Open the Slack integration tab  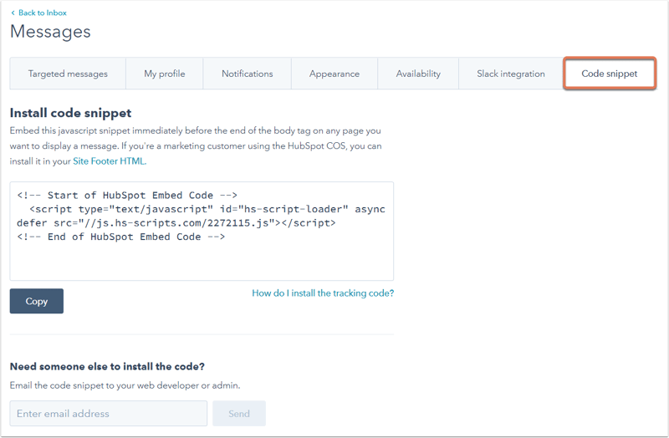tap(511, 74)
